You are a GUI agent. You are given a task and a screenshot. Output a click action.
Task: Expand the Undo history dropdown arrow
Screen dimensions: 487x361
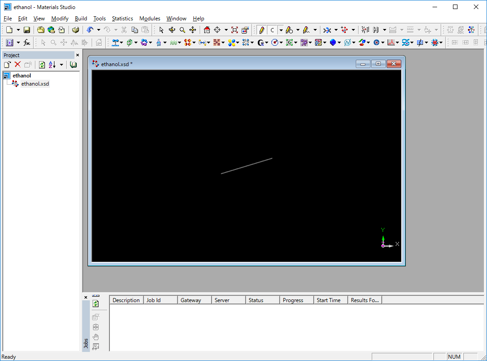tap(98, 30)
